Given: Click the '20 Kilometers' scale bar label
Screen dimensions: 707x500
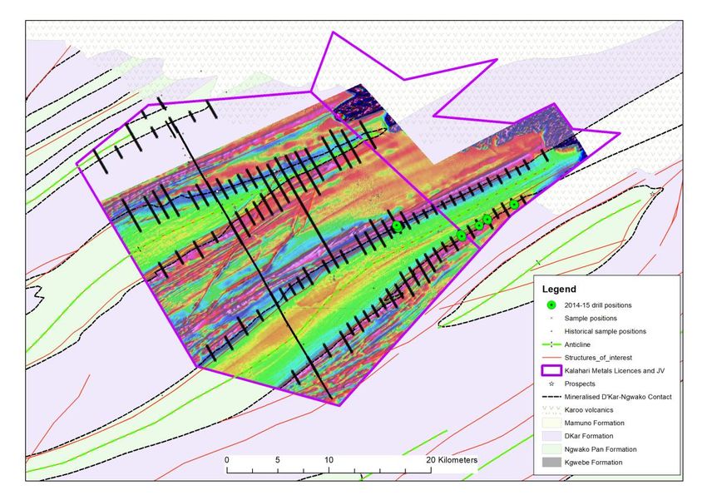Looking at the screenshot, I should coord(452,460).
